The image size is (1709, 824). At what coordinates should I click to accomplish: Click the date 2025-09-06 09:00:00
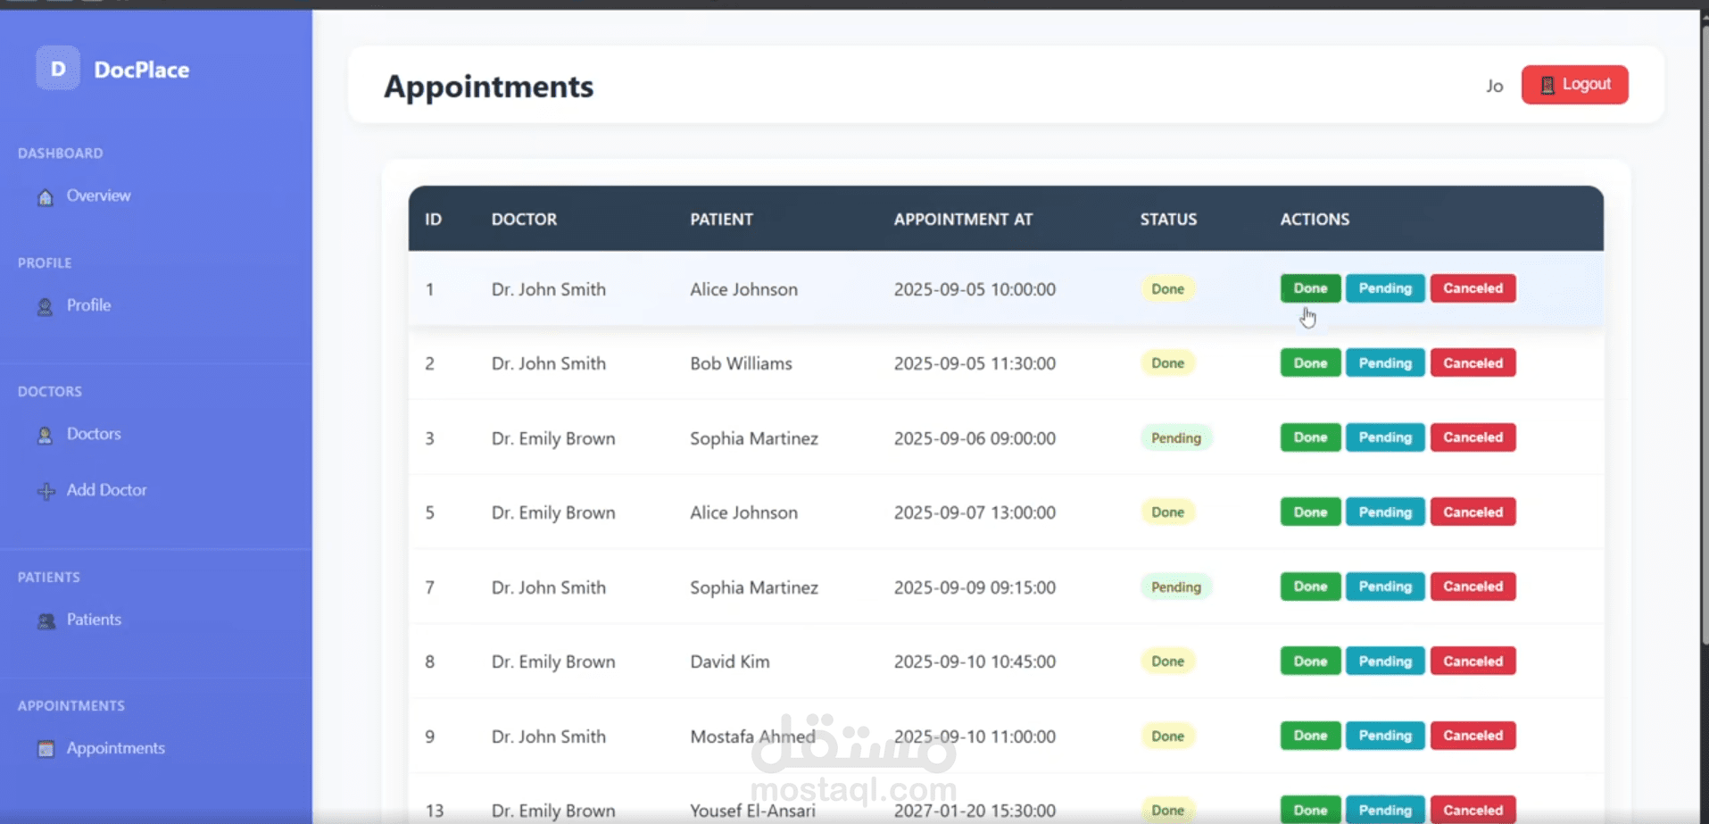click(975, 438)
